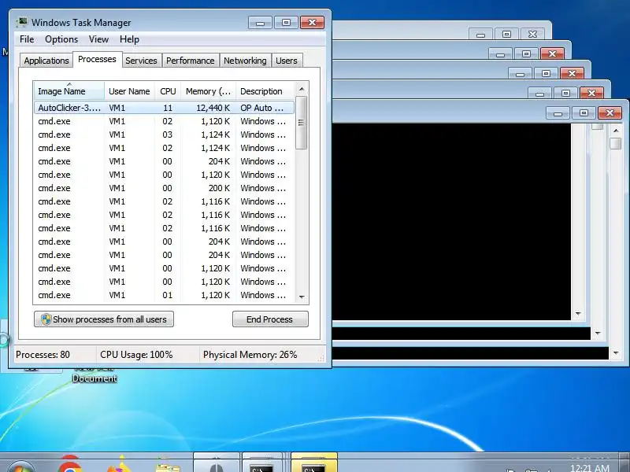Sort by the CPU column header
Screen dimensions: 630x472
(168, 91)
